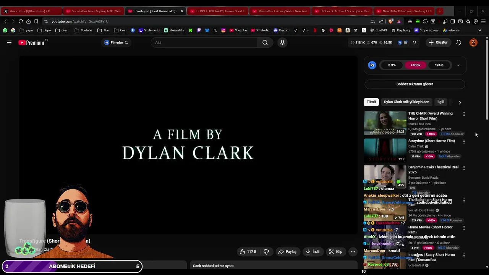
Task: Close the Transfigure tab
Action: coord(182,11)
